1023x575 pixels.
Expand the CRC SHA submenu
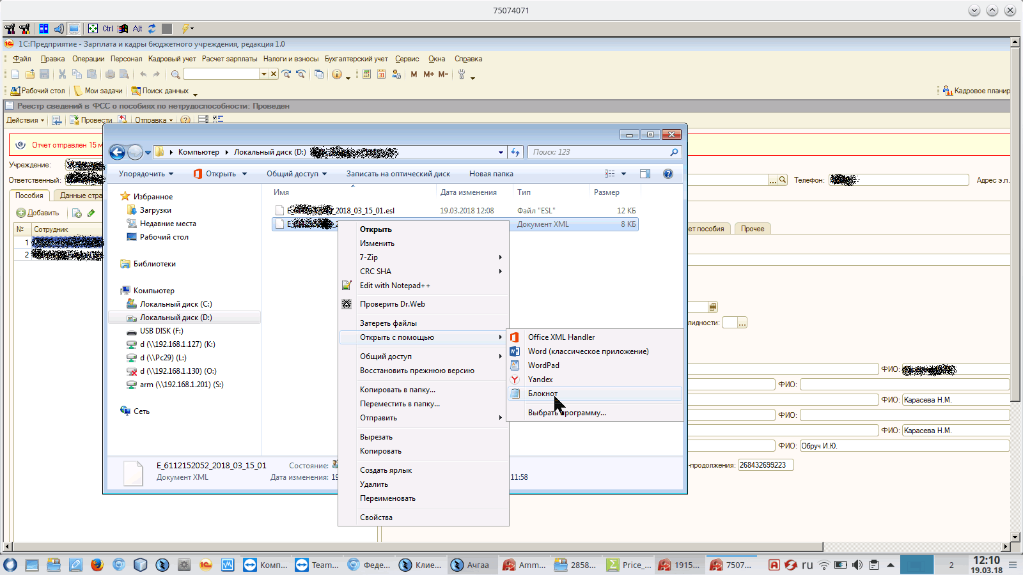coord(424,272)
